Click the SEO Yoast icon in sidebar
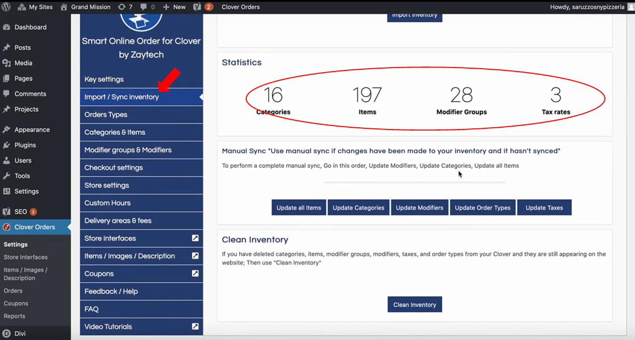The height and width of the screenshot is (340, 635). click(x=6, y=212)
